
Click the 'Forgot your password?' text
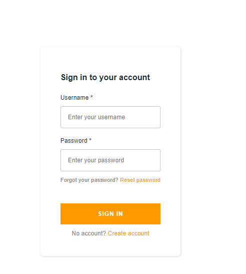click(x=89, y=180)
